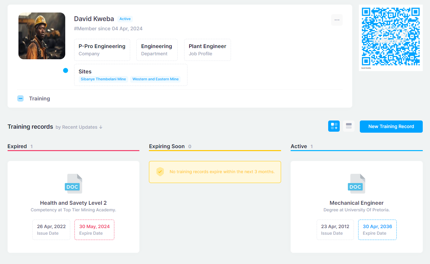
Task: Select the Western and Eastern Mine site tag
Action: pos(156,79)
